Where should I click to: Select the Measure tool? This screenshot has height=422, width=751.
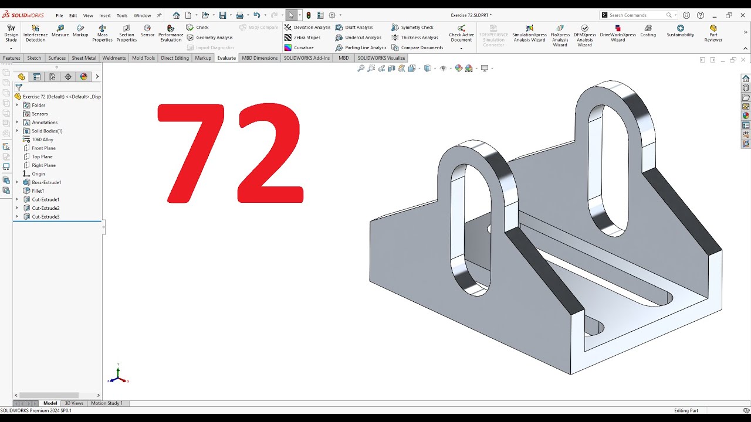(x=60, y=31)
